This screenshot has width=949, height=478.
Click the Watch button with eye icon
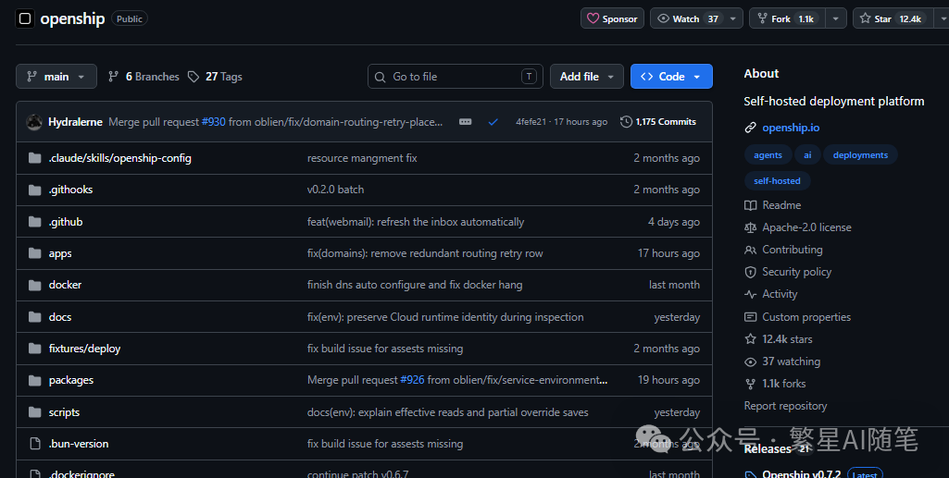pyautogui.click(x=688, y=18)
